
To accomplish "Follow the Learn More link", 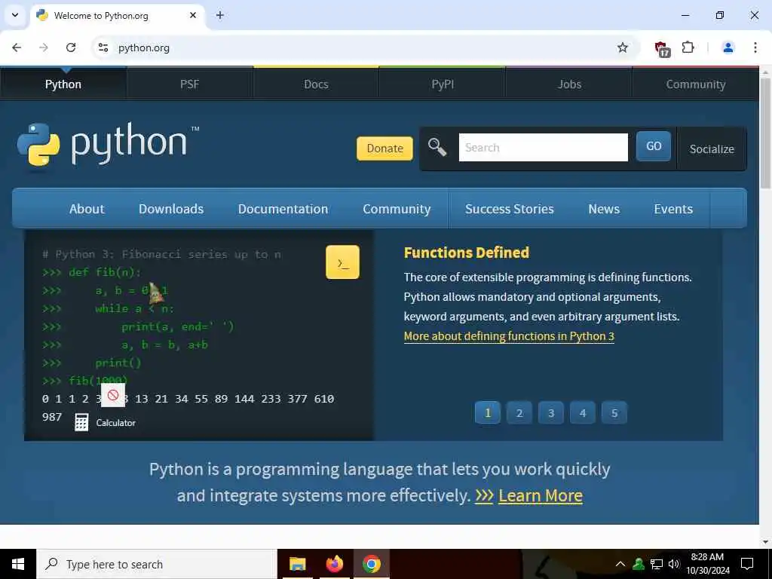I will 540,495.
